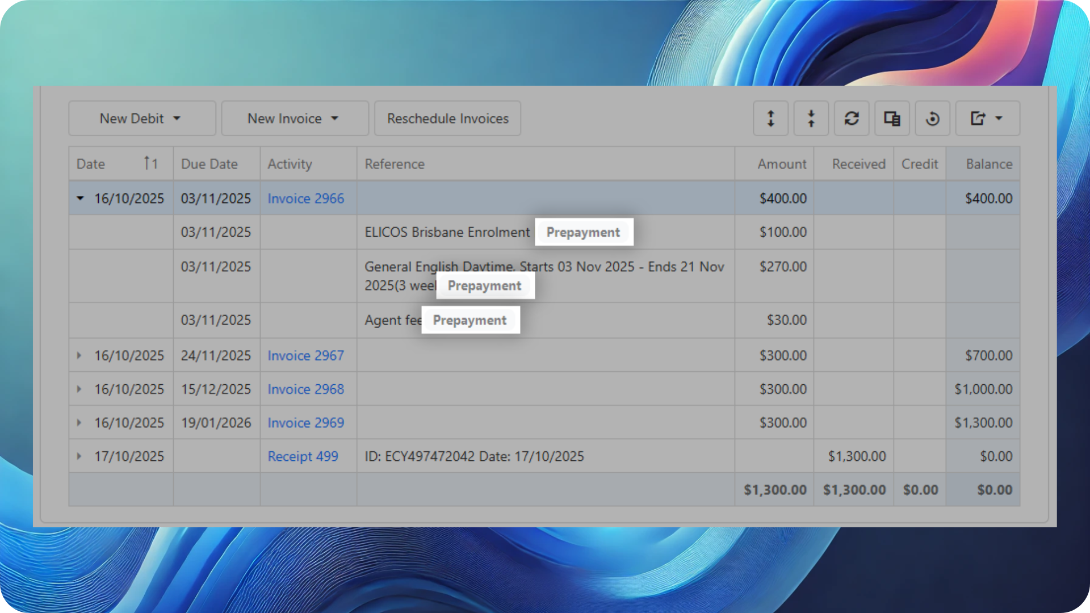The height and width of the screenshot is (613, 1090).
Task: Click Prepayment tag on ELICOS Brisbane Enrolment
Action: (583, 232)
